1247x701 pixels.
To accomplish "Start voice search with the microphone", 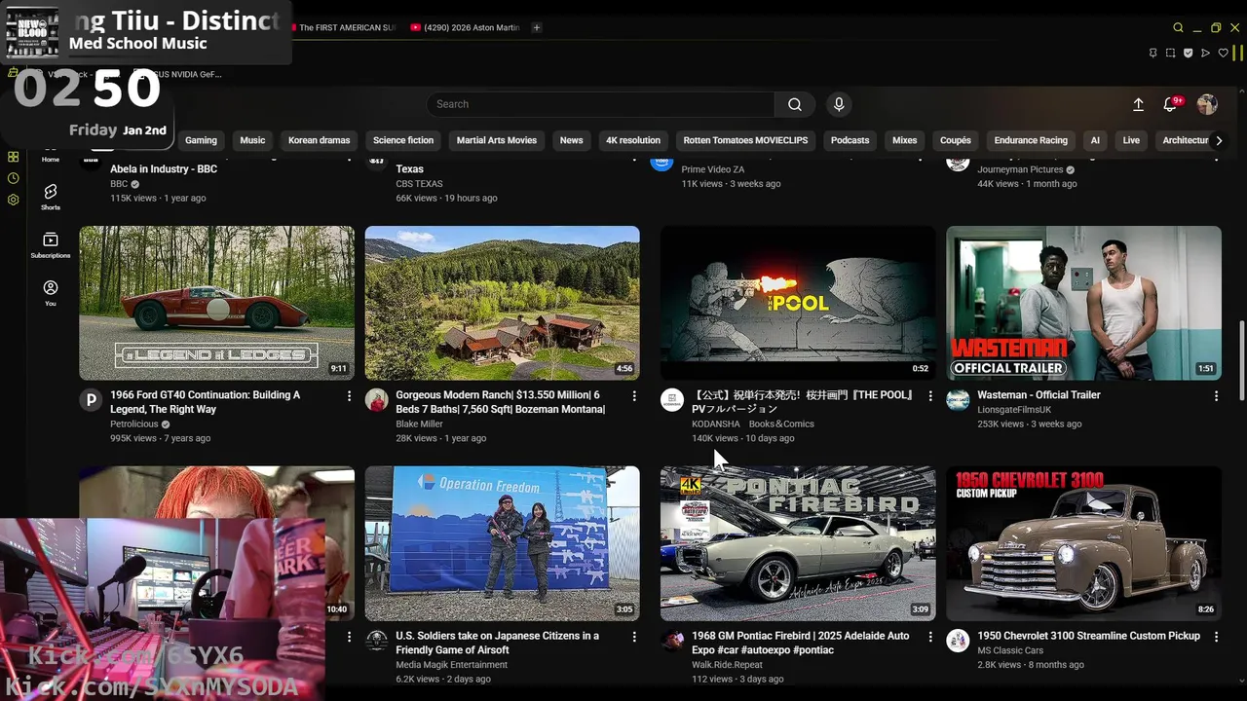I will [x=839, y=104].
